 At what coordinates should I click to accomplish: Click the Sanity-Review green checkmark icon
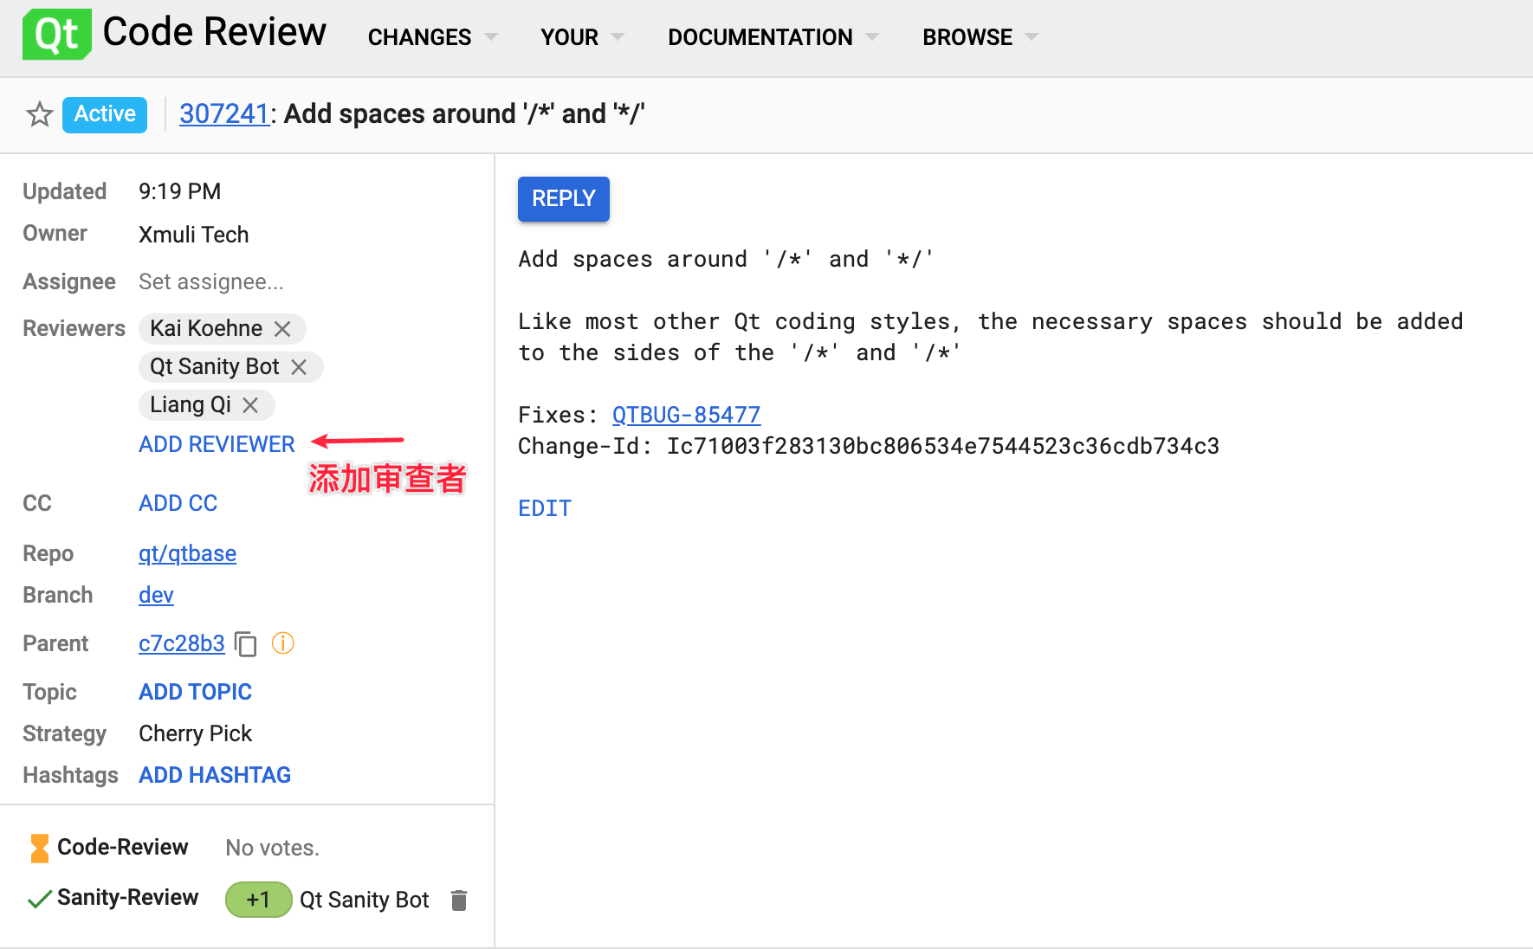pos(39,900)
